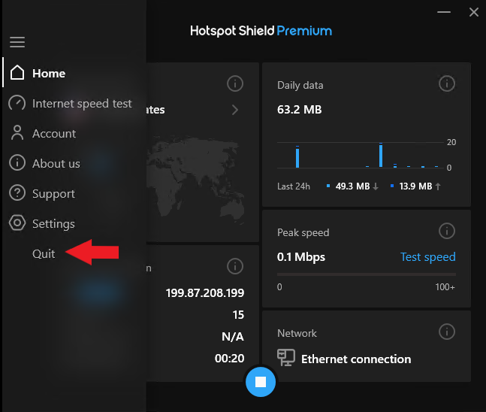Click the peak speed progress bar

click(367, 274)
